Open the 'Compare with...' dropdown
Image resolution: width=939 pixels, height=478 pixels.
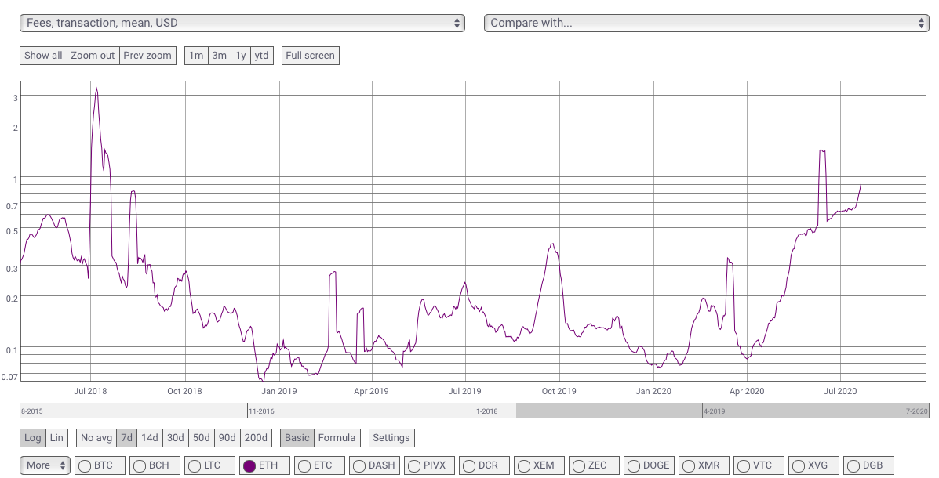coord(706,24)
